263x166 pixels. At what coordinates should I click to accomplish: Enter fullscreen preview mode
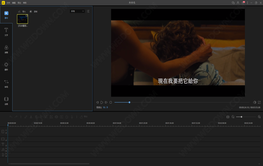coord(259,102)
